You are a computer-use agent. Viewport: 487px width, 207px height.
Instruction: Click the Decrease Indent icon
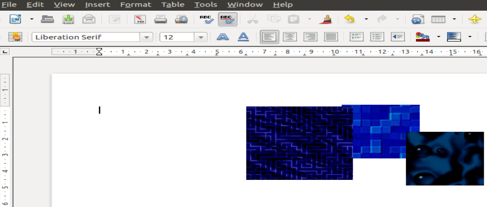point(398,37)
